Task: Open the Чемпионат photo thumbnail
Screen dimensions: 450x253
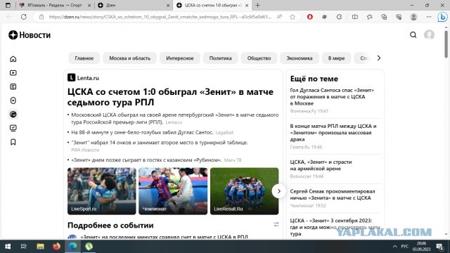Action: point(173,191)
